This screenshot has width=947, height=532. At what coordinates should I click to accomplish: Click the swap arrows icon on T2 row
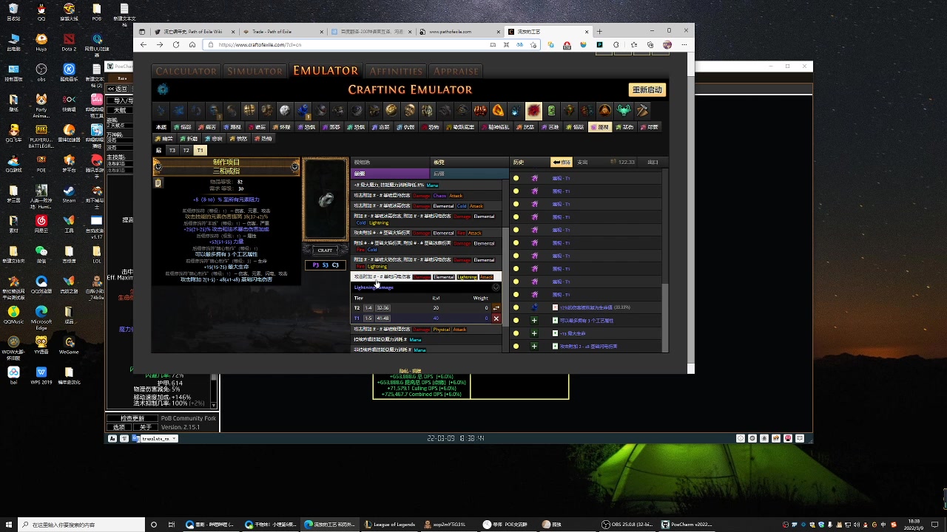point(496,307)
